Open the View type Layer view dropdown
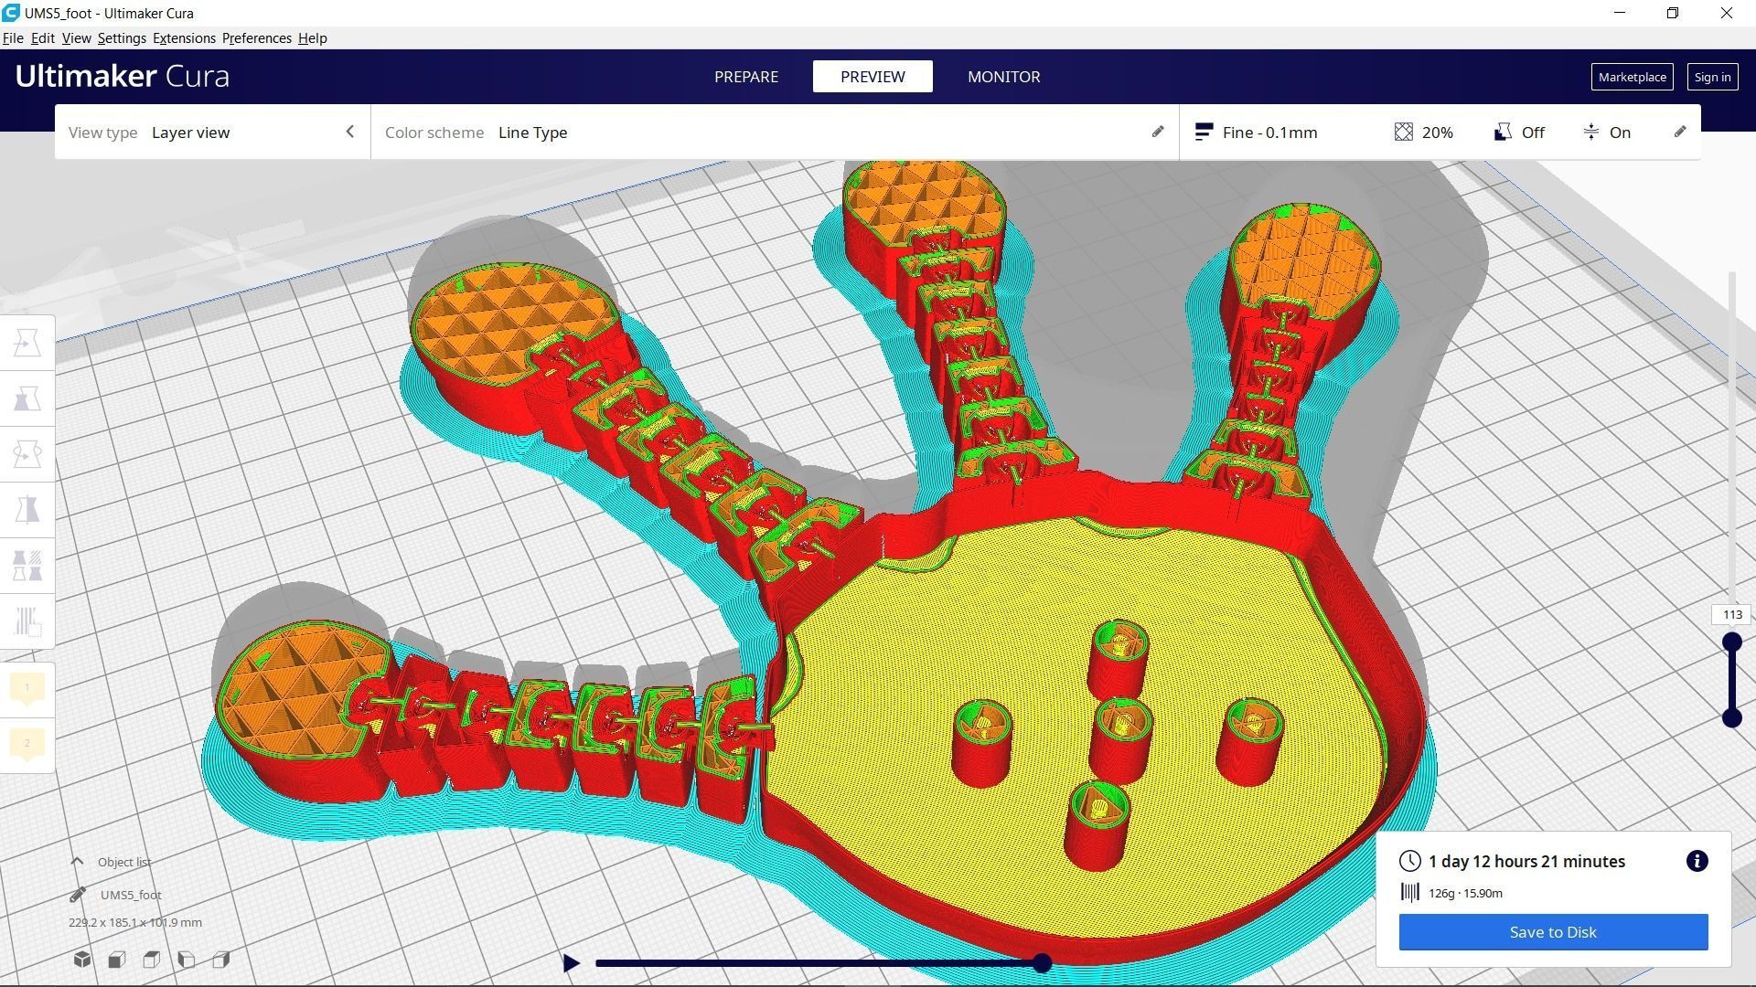The image size is (1756, 987). click(212, 133)
